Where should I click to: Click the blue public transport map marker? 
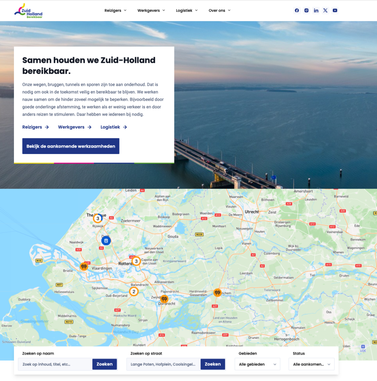[106, 241]
